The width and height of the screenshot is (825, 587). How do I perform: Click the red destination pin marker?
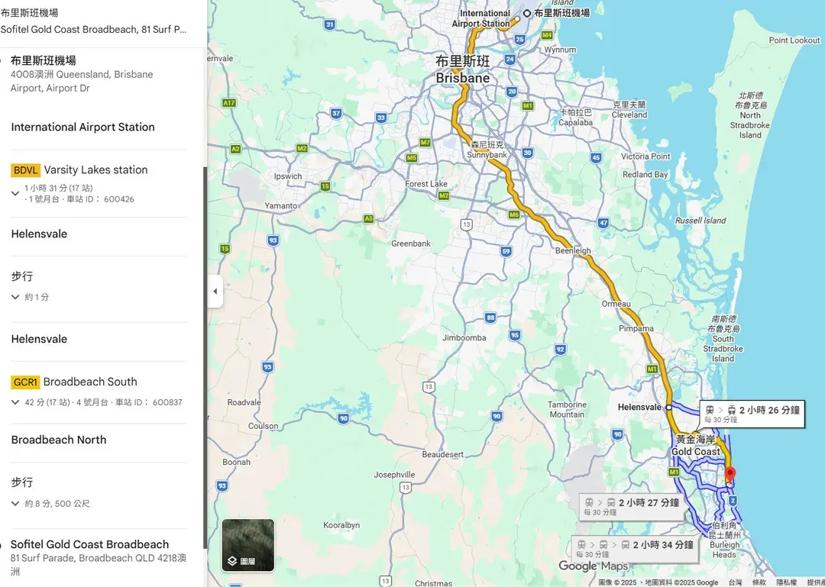(730, 475)
